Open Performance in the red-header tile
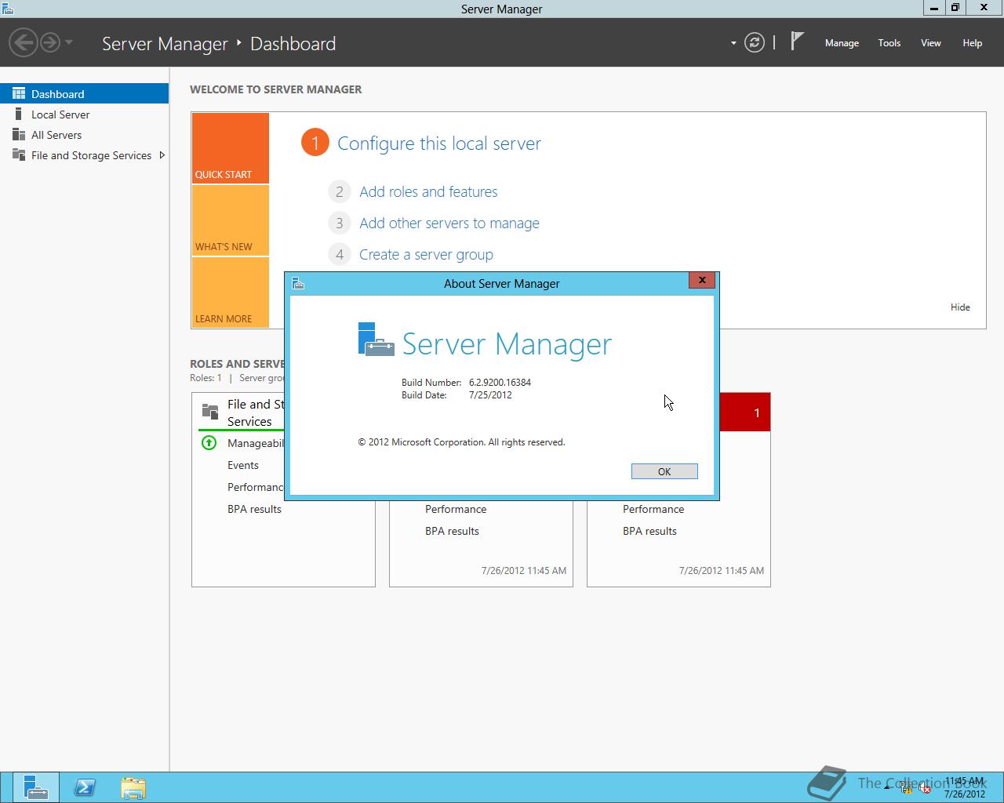Screen dimensions: 1004x803 [x=653, y=509]
